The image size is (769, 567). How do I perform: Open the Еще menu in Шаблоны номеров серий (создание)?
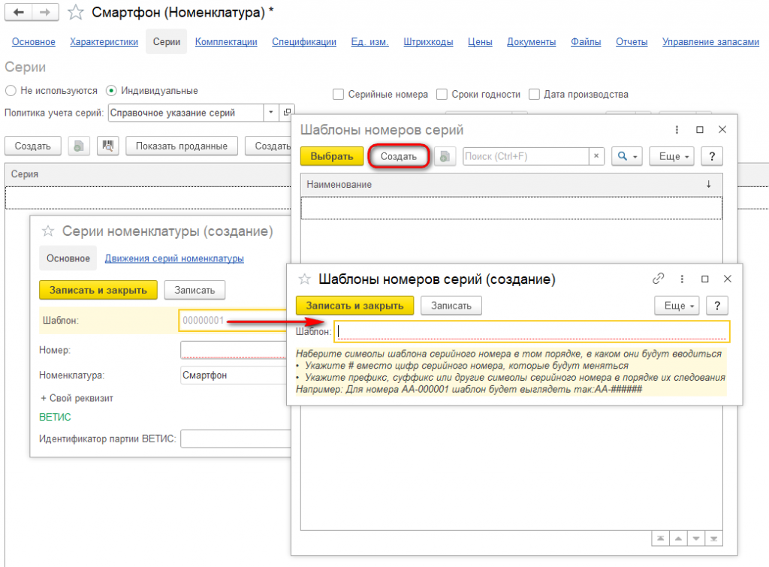coord(677,306)
